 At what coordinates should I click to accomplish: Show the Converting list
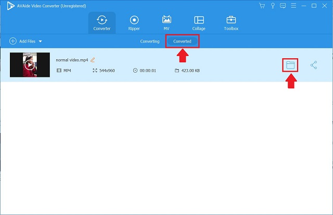tap(150, 42)
